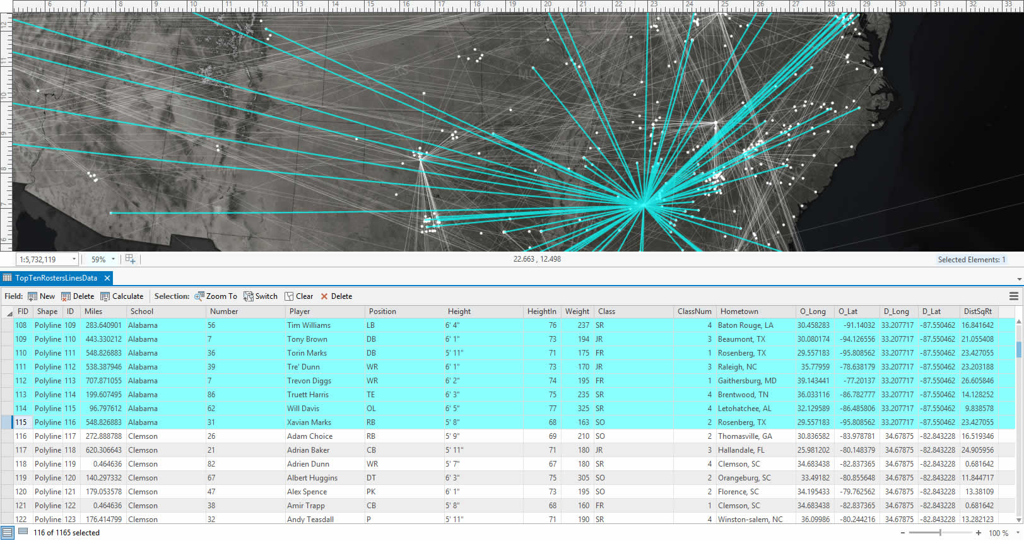
Task: Click the row selector for FID 108
Action: pos(7,325)
